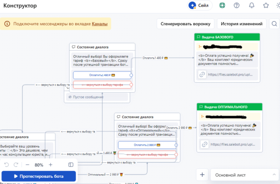The image size is (280, 184).
Task: Click the Оплатить 1 490 ₽ button in block
Action: point(102,75)
